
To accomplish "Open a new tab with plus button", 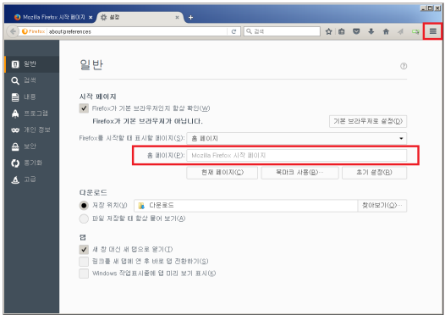I will (x=190, y=18).
